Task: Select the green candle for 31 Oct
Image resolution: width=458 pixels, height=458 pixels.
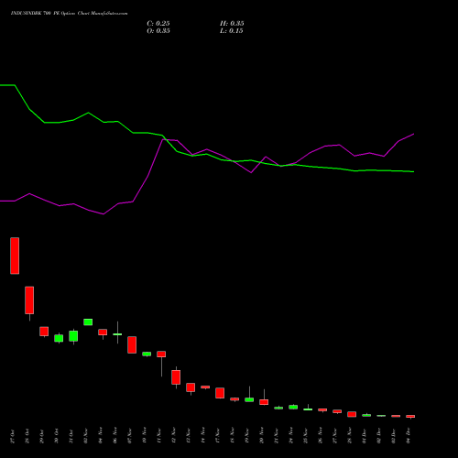Action: click(73, 336)
